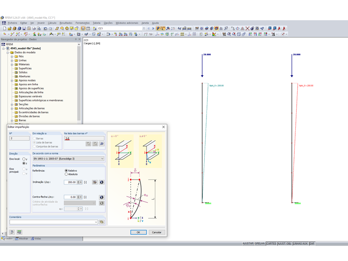Open the Ficheiro menu
The width and height of the screenshot is (348, 261).
12,23
